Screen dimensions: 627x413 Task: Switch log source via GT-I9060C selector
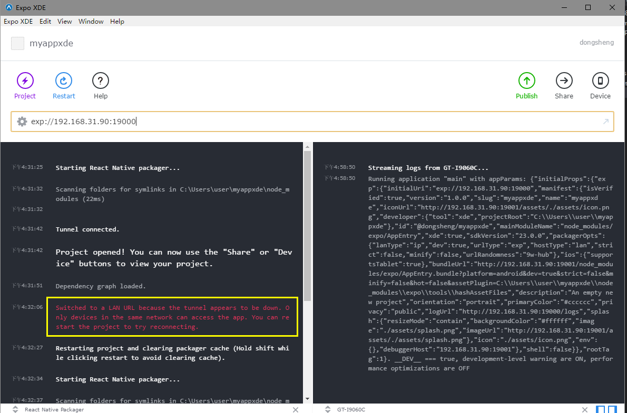click(x=328, y=409)
